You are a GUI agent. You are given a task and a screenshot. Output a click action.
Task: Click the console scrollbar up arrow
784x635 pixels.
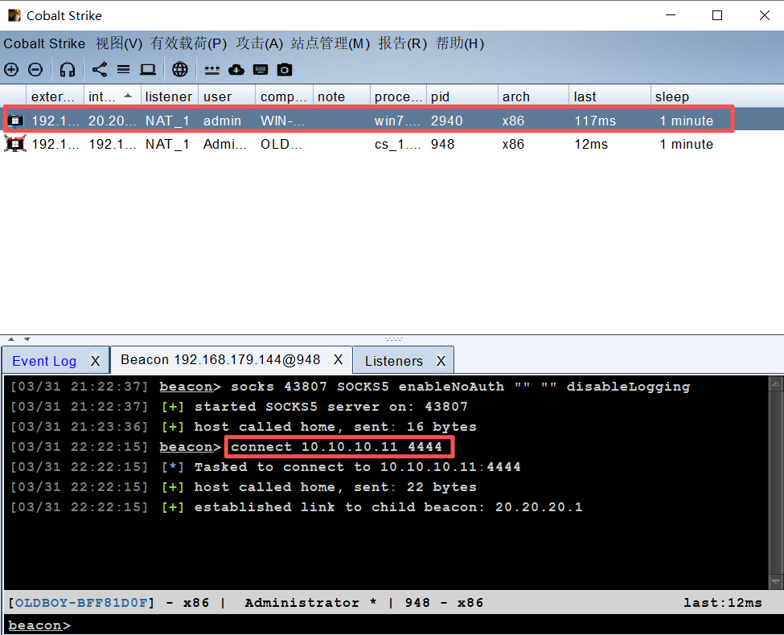coord(775,384)
